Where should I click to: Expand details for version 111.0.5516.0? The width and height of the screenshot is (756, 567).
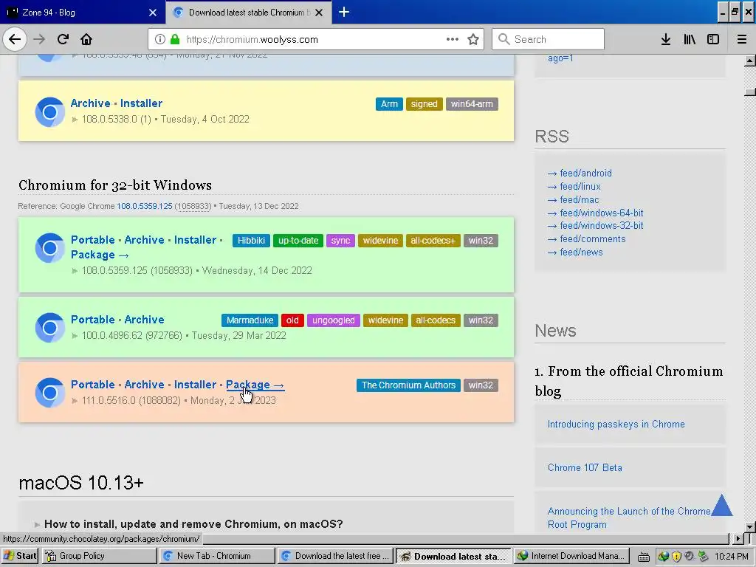click(x=75, y=401)
